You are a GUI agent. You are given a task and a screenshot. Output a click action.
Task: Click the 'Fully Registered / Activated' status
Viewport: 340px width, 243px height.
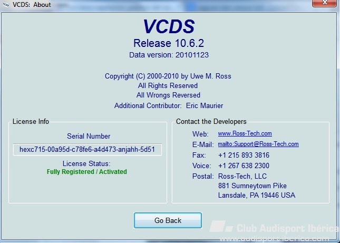pyautogui.click(x=87, y=172)
